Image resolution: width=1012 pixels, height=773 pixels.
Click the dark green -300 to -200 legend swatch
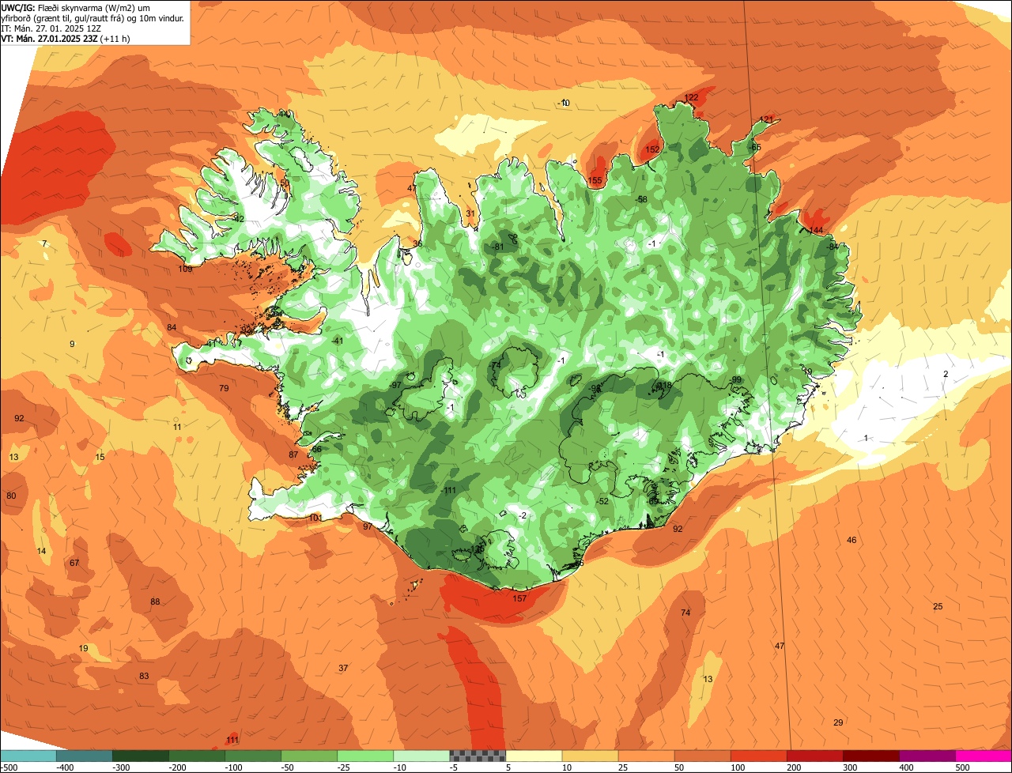(x=141, y=756)
